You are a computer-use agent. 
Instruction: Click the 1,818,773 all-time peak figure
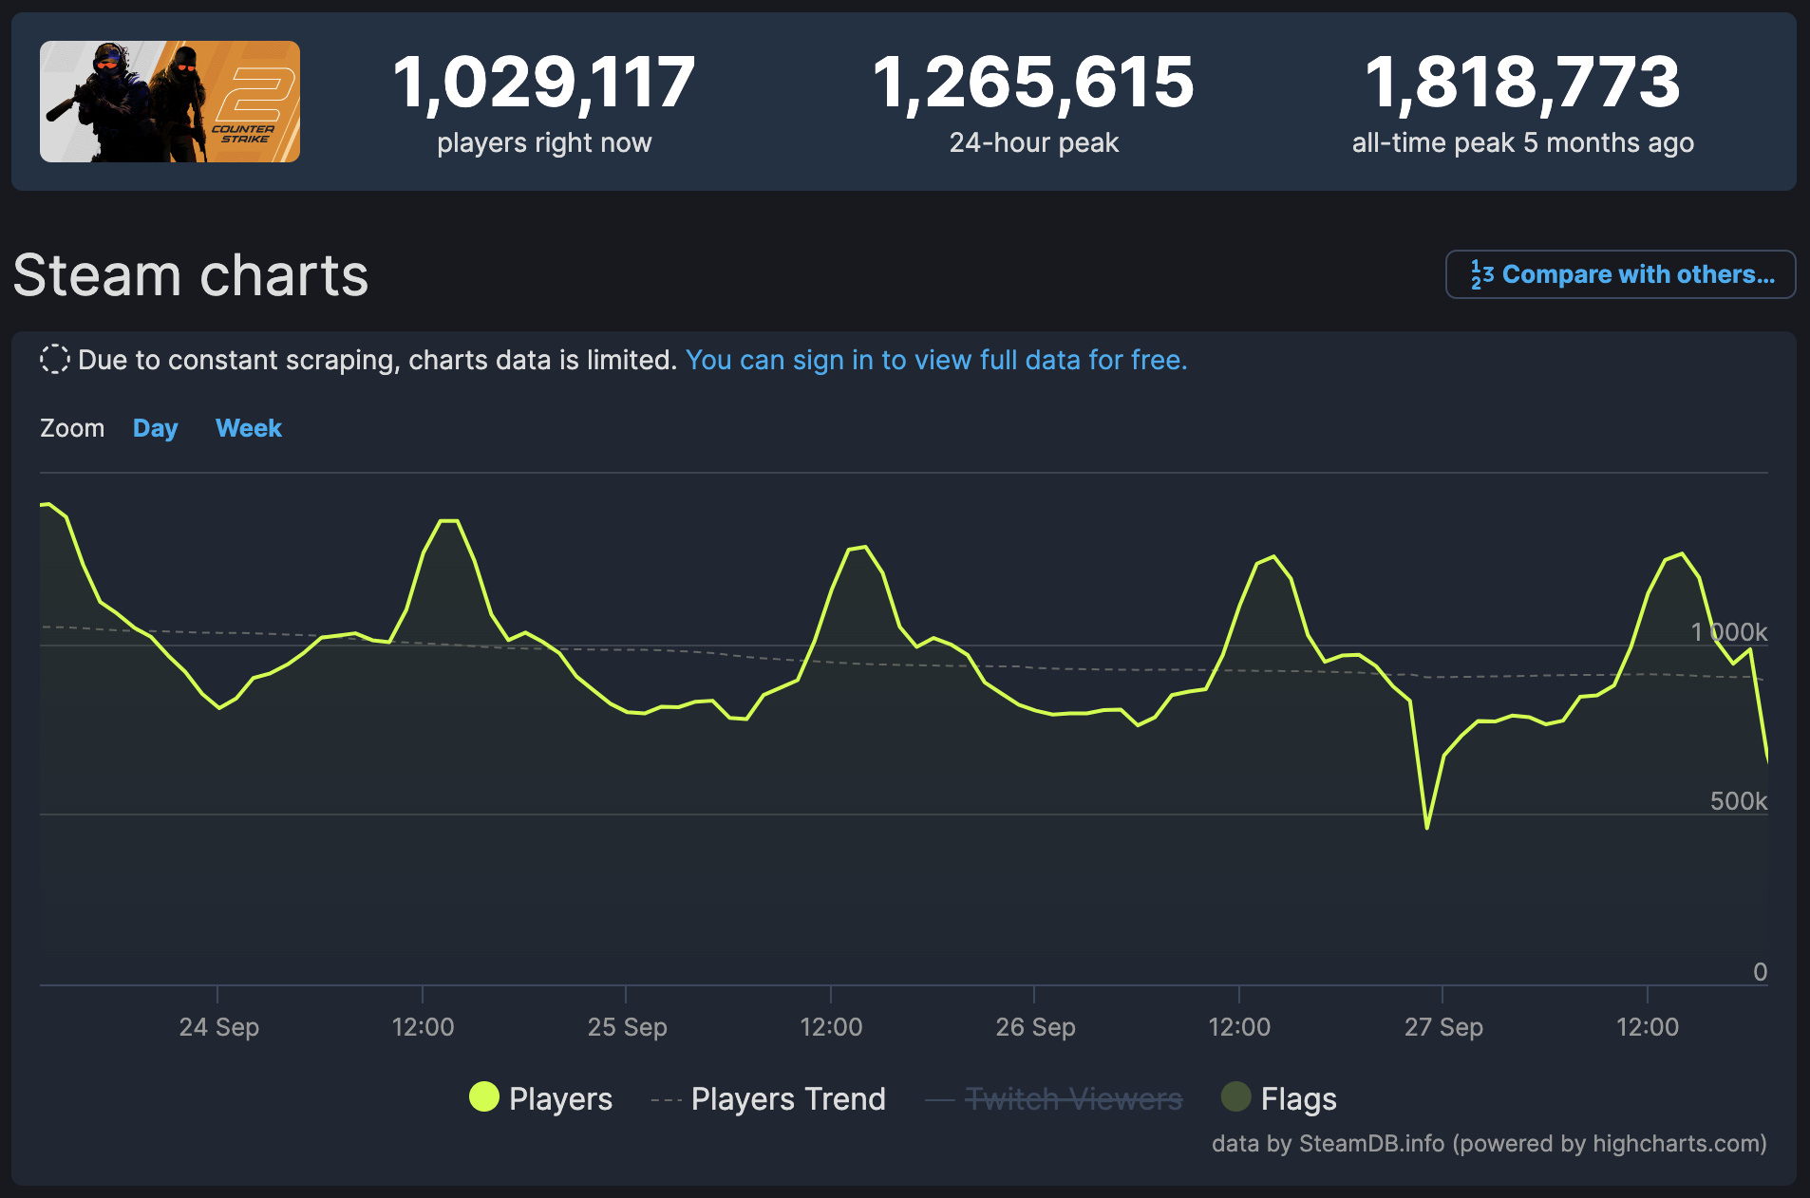pos(1523,82)
